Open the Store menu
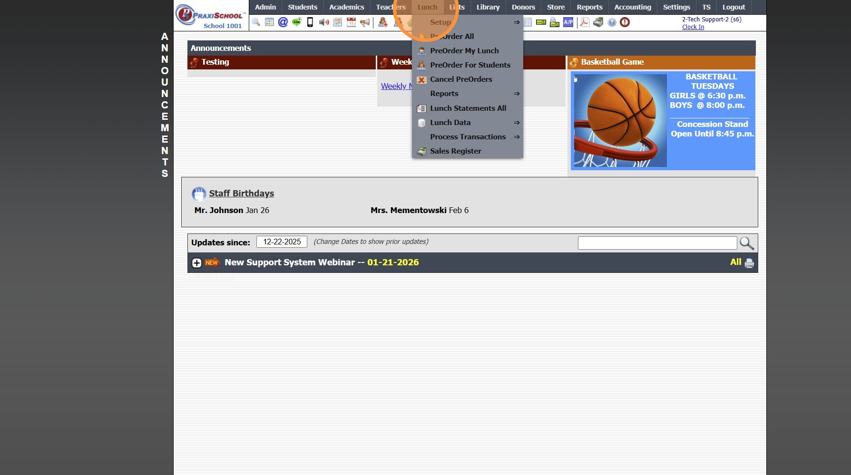The width and height of the screenshot is (851, 475). (x=556, y=7)
